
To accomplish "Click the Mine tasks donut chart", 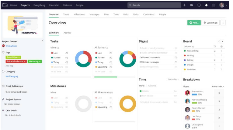I will pyautogui.click(x=83, y=59).
